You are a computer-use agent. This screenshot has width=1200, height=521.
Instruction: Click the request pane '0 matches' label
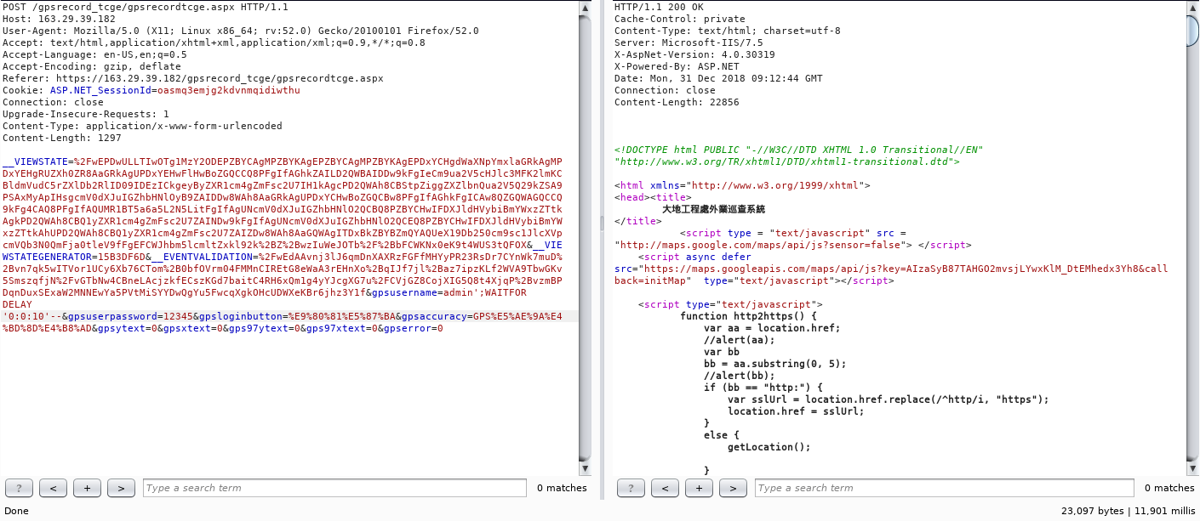pos(562,488)
